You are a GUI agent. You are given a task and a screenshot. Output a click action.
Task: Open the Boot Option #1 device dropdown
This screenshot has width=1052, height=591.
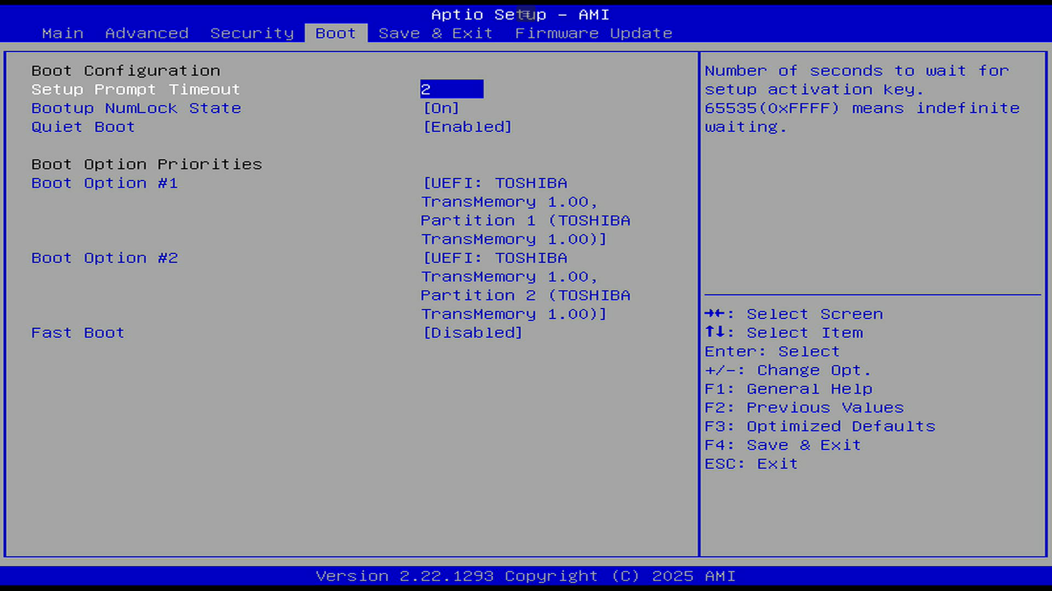tap(525, 211)
